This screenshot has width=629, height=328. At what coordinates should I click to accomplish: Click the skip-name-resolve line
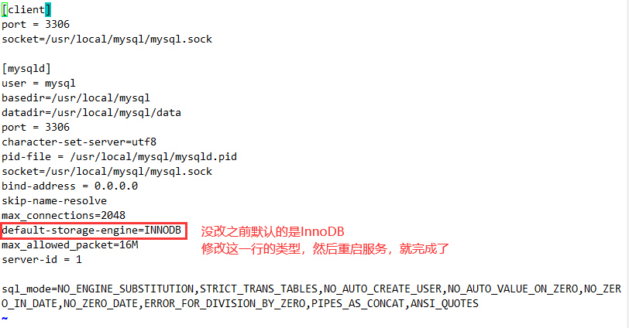coord(54,200)
